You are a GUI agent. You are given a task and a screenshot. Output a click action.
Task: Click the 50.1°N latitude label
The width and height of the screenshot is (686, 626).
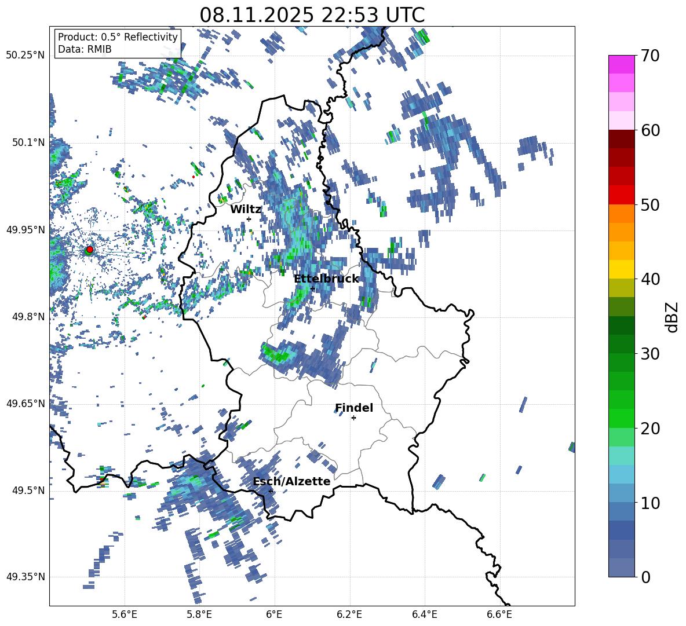(x=28, y=142)
